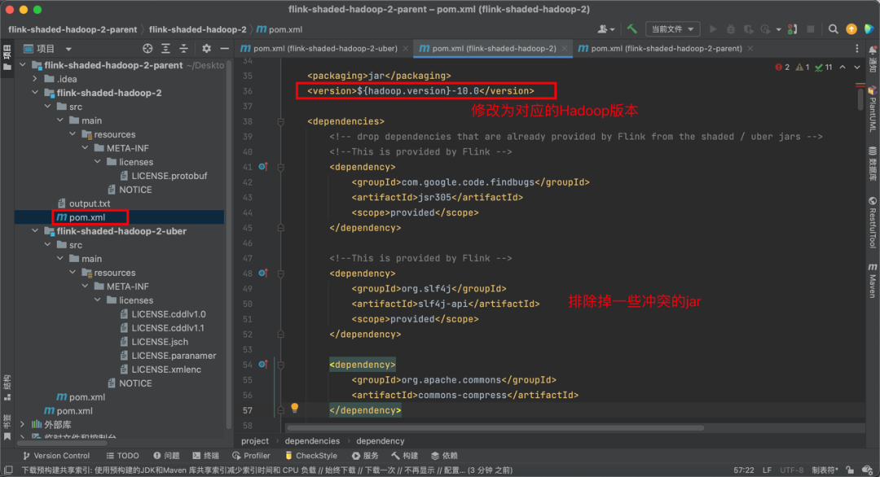Open project panel settings gear

[x=206, y=49]
